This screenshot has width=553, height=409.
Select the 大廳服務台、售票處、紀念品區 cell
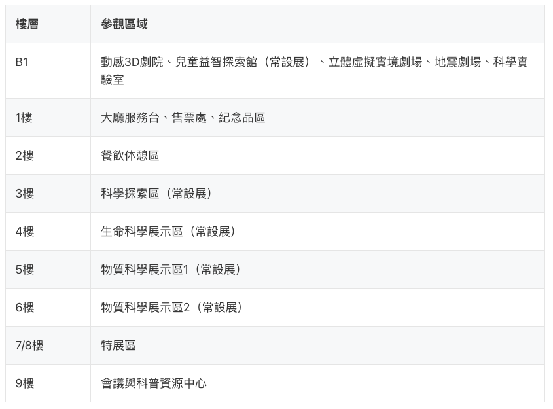tap(183, 118)
